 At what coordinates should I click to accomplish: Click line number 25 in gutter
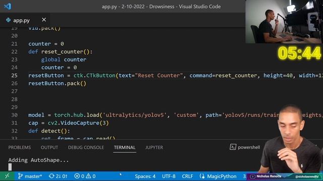tap(15, 75)
